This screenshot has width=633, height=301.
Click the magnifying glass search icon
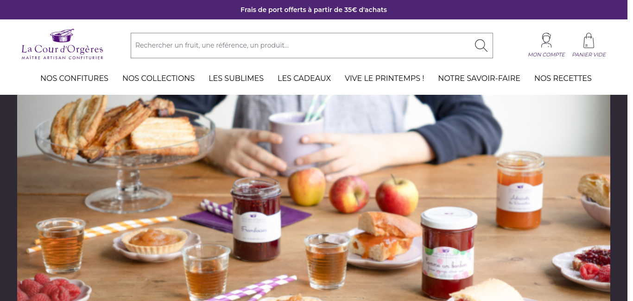(481, 45)
